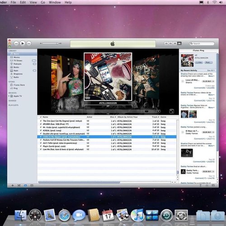Uncheck the Double Life track checkbox
The width and height of the screenshot is (226, 226).
pos(41,134)
